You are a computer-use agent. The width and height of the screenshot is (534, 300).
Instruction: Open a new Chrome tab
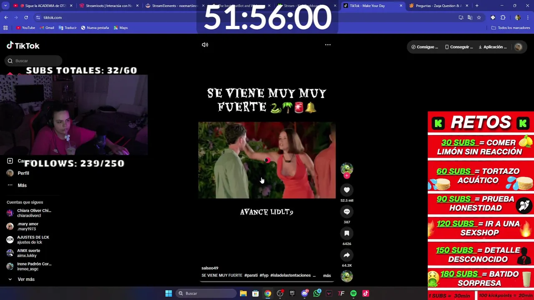click(477, 6)
